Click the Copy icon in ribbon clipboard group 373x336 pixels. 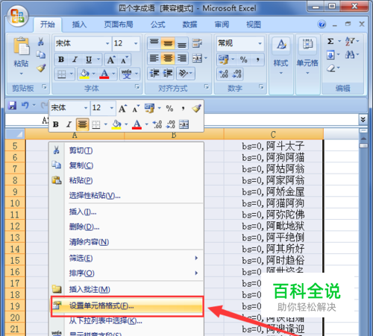point(41,54)
